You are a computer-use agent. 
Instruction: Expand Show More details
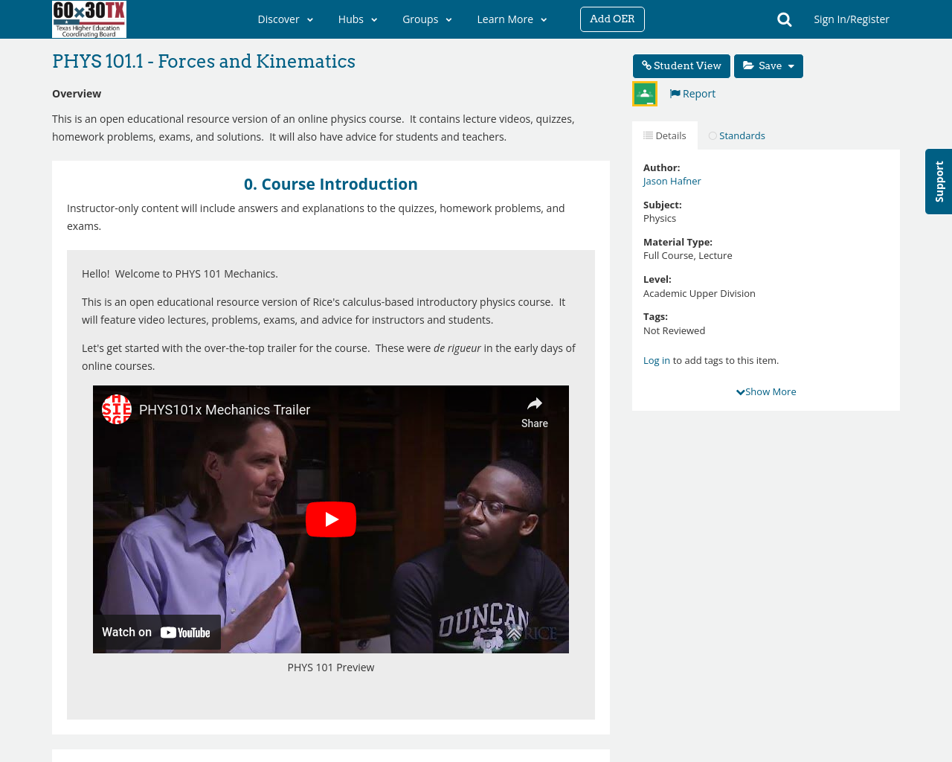click(766, 391)
